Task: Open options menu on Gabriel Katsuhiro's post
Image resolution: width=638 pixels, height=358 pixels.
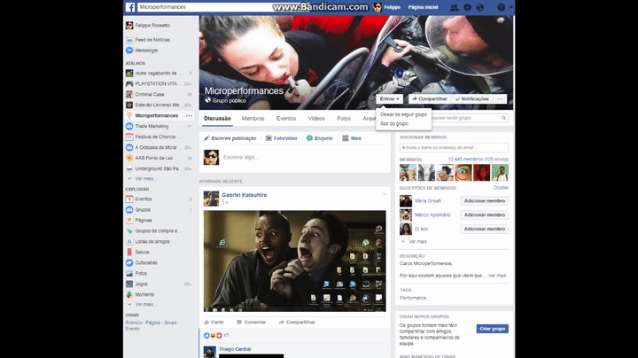Action: (384, 193)
